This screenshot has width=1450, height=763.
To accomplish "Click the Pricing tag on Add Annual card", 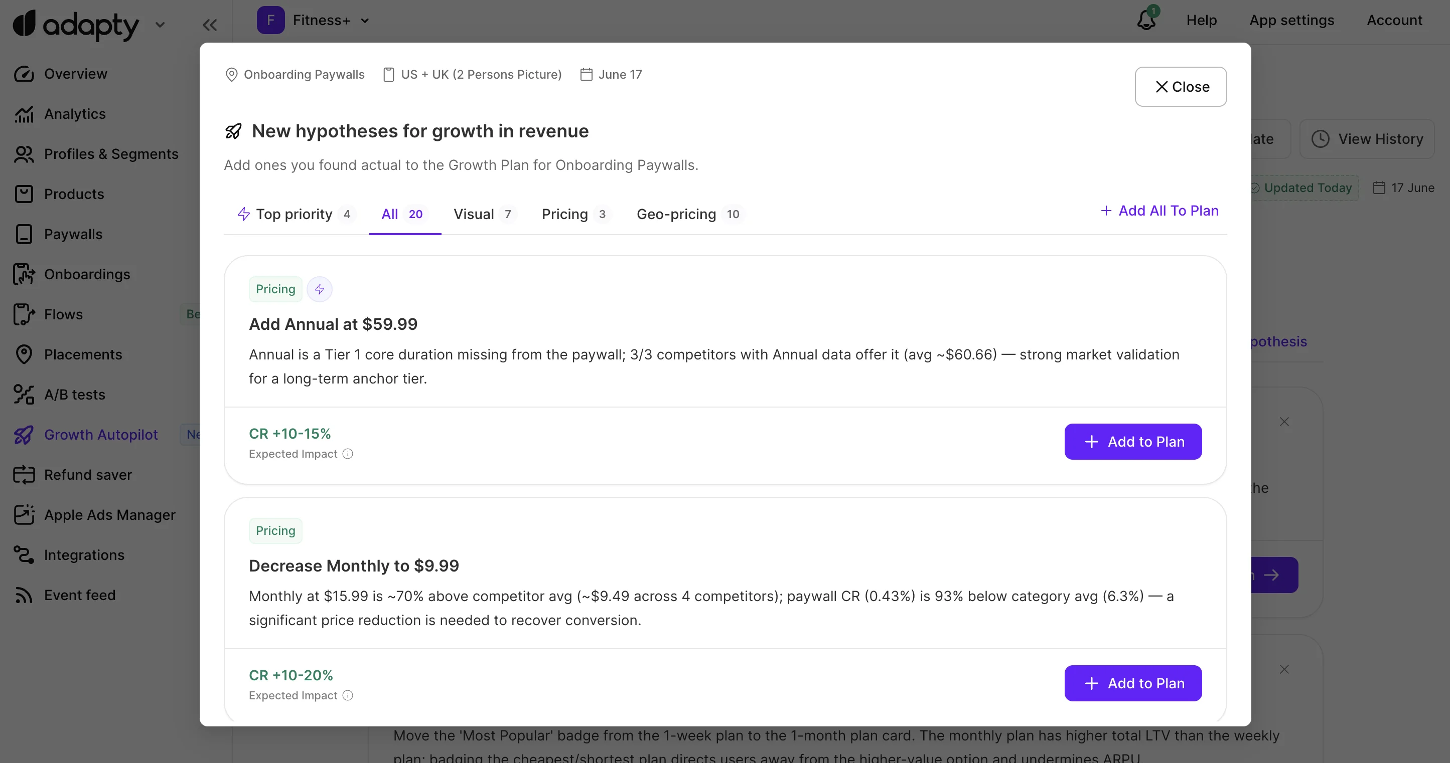I will click(x=275, y=289).
